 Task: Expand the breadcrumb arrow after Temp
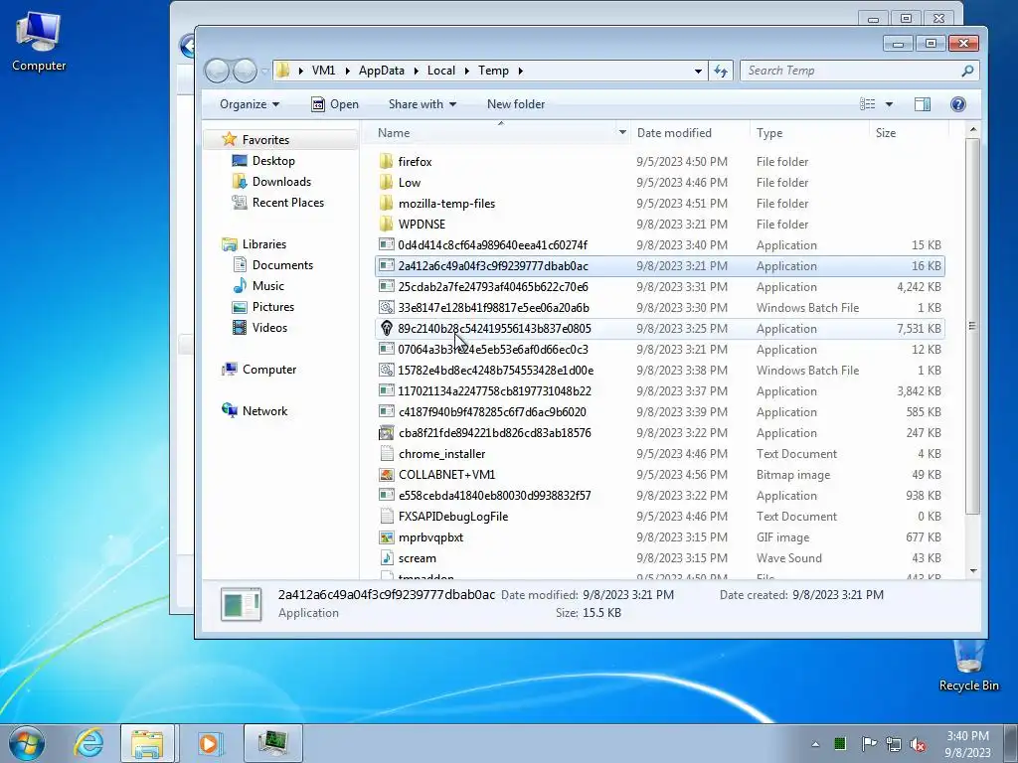click(x=520, y=71)
